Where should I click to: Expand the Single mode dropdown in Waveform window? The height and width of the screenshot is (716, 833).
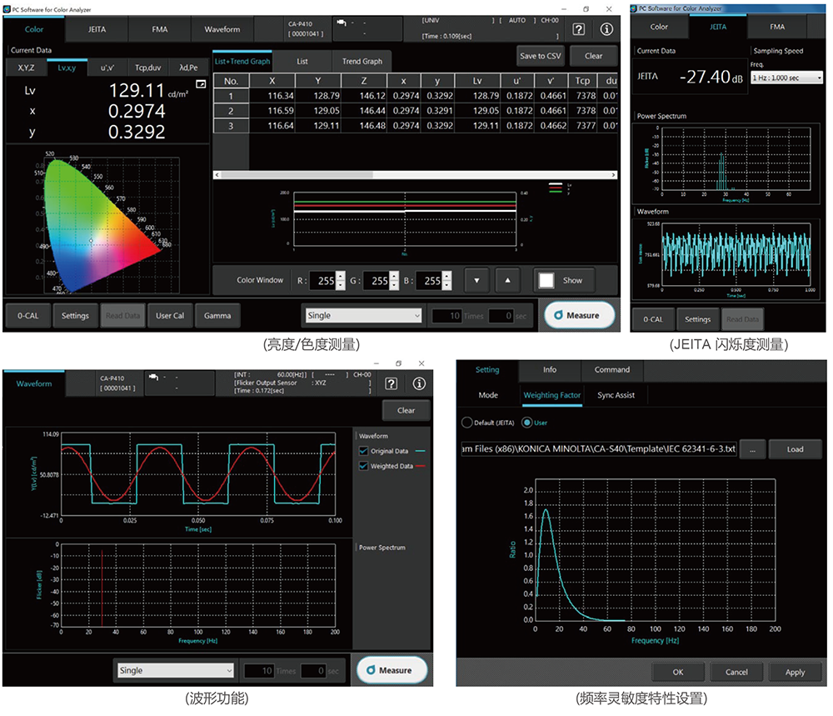pos(176,670)
